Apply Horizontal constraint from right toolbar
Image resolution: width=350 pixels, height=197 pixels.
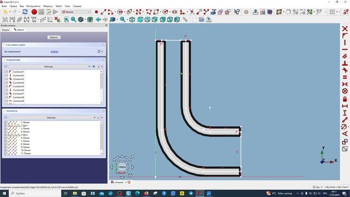(345, 49)
